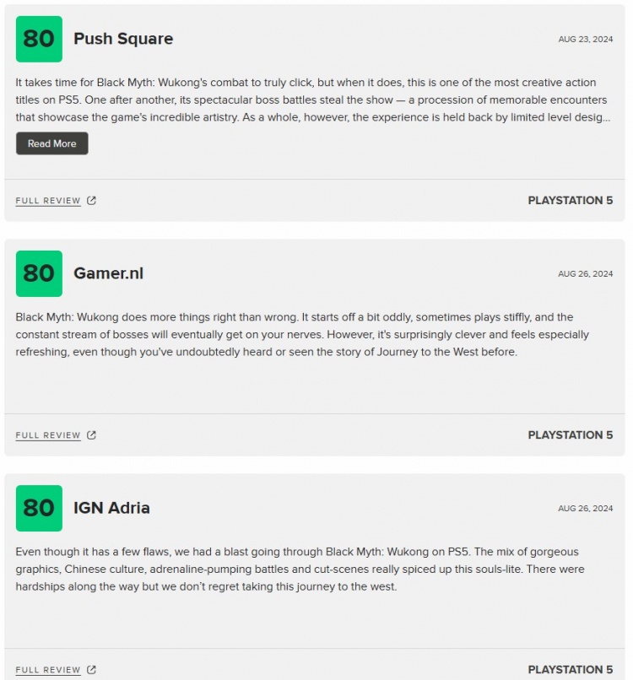Click the PlayStation 5 label under IGN Adria
The height and width of the screenshot is (680, 633).
point(570,670)
